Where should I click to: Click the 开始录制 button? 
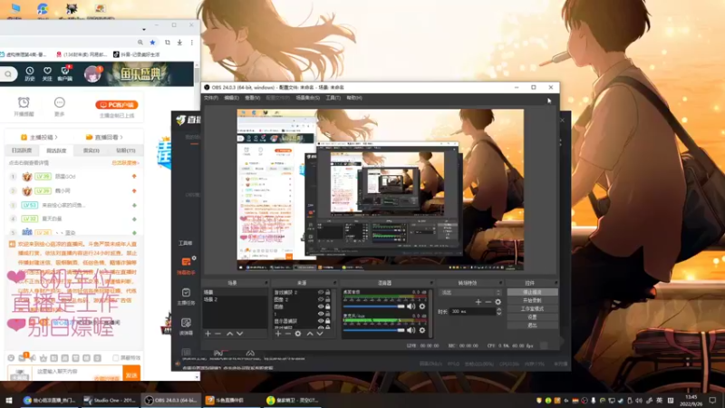coord(532,301)
